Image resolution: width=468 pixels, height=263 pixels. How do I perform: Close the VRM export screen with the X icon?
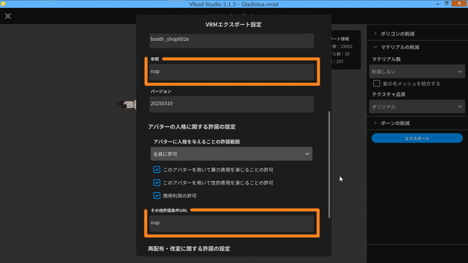point(8,16)
